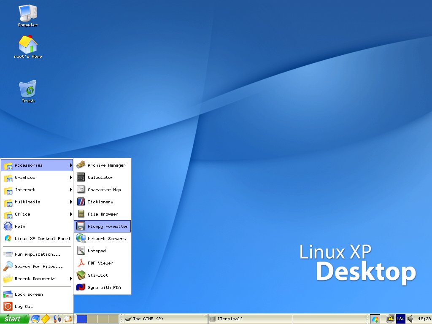The width and height of the screenshot is (432, 324).
Task: Select Network Servers label
Action: [x=107, y=239]
